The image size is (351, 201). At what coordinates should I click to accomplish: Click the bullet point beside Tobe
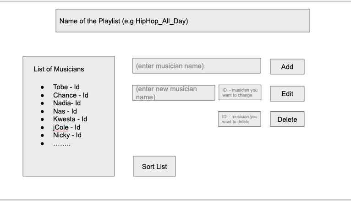point(43,87)
